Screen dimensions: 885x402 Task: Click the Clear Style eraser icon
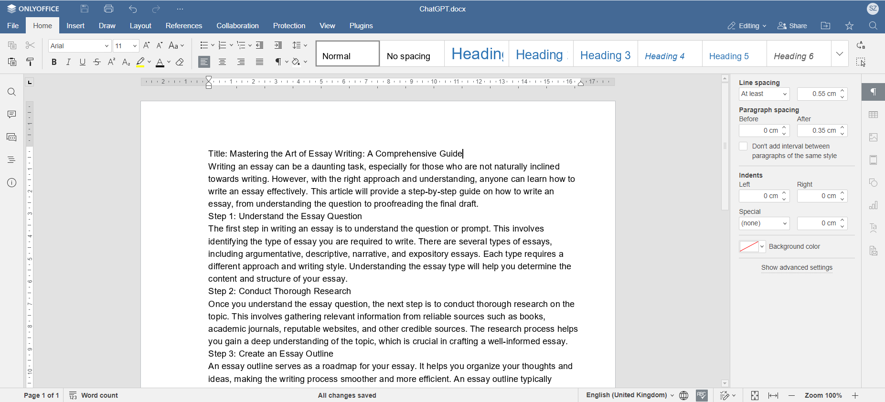180,62
